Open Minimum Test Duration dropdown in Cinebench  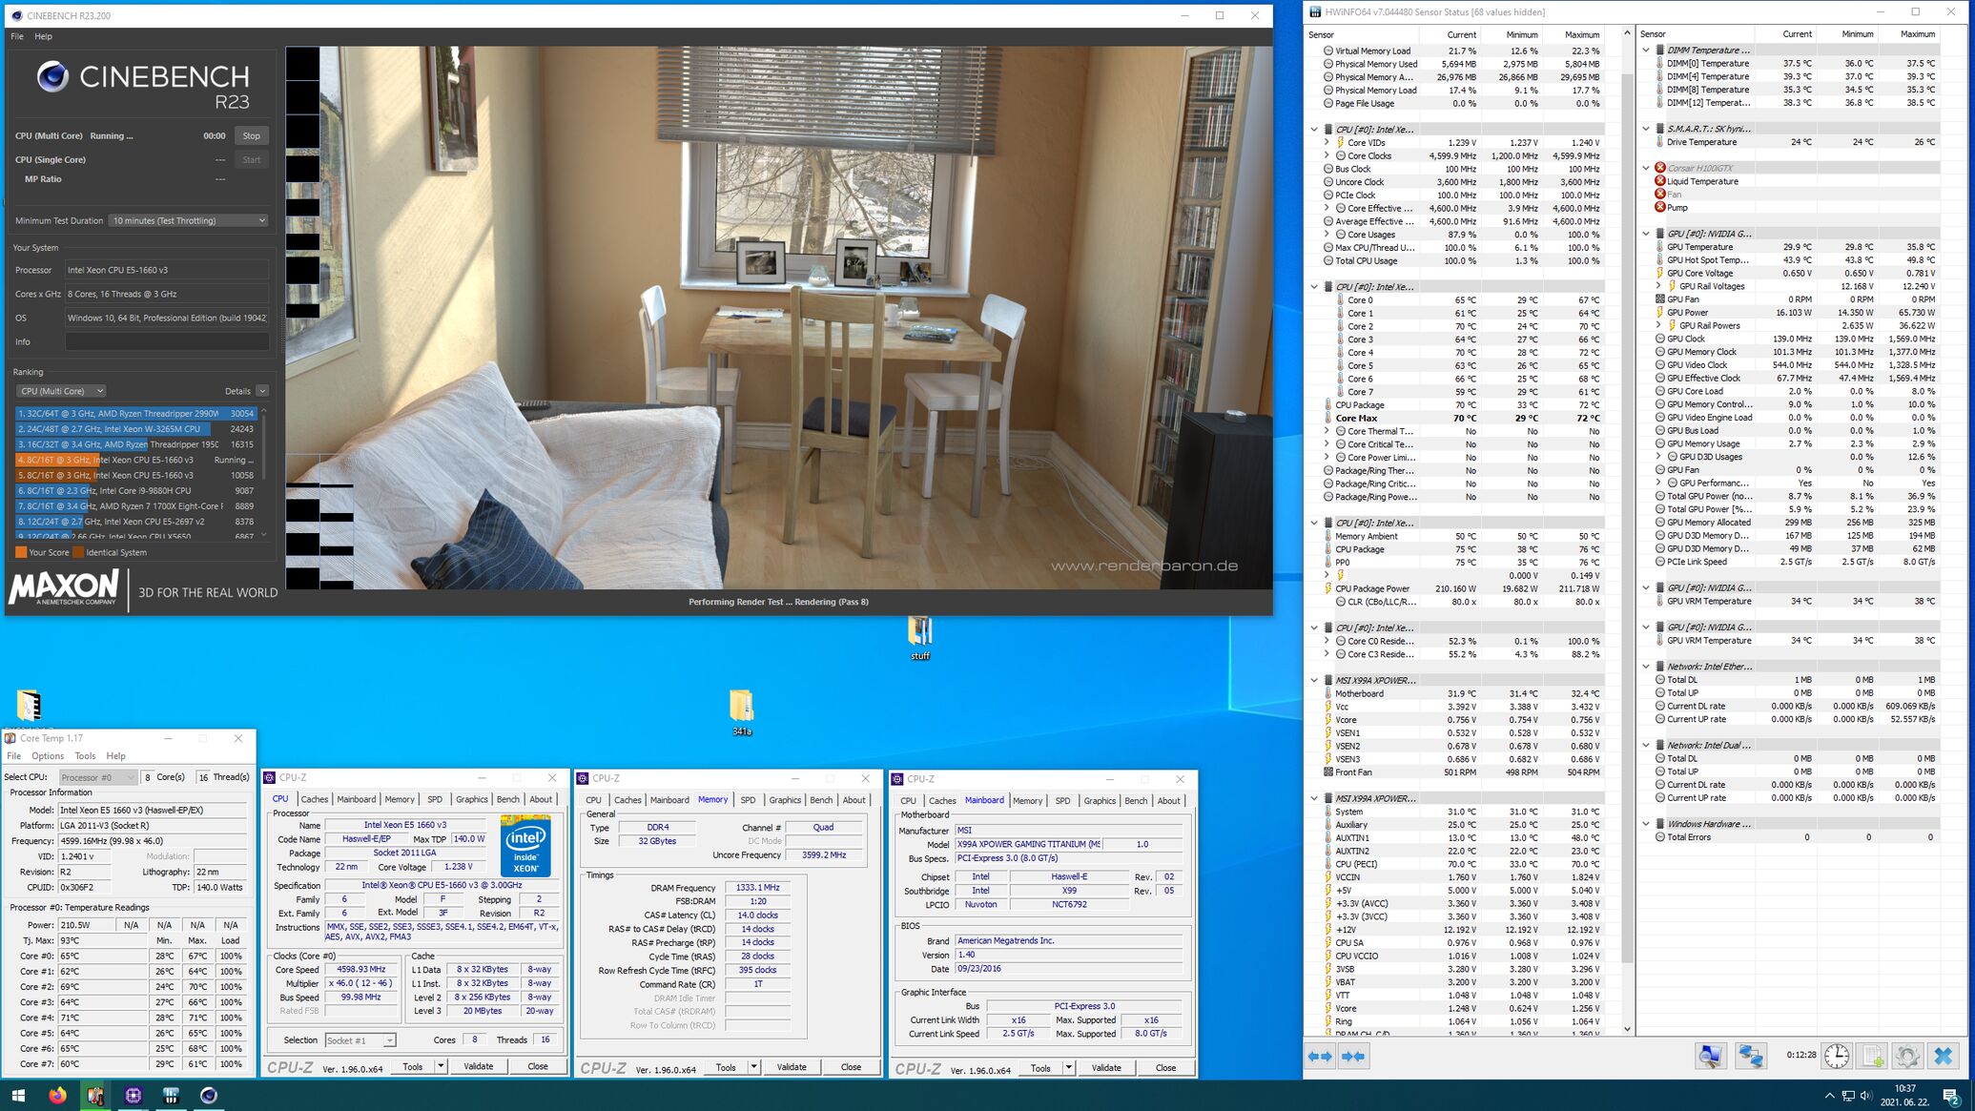coord(188,220)
